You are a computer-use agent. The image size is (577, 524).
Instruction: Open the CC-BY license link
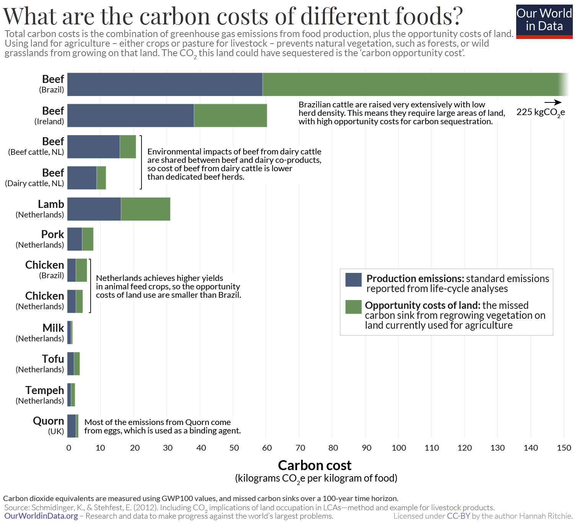[x=458, y=516]
